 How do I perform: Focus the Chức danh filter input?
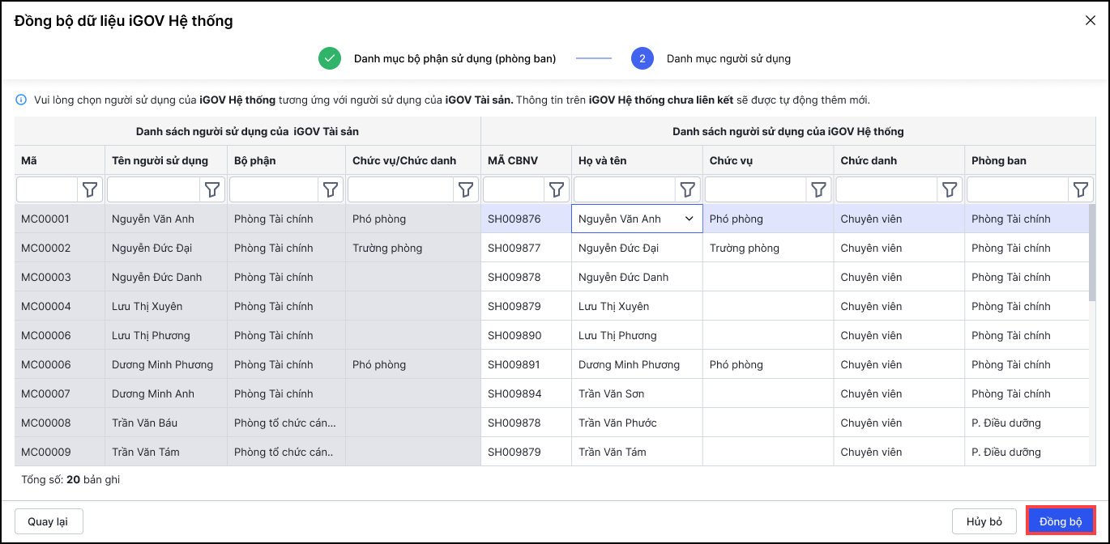point(888,189)
